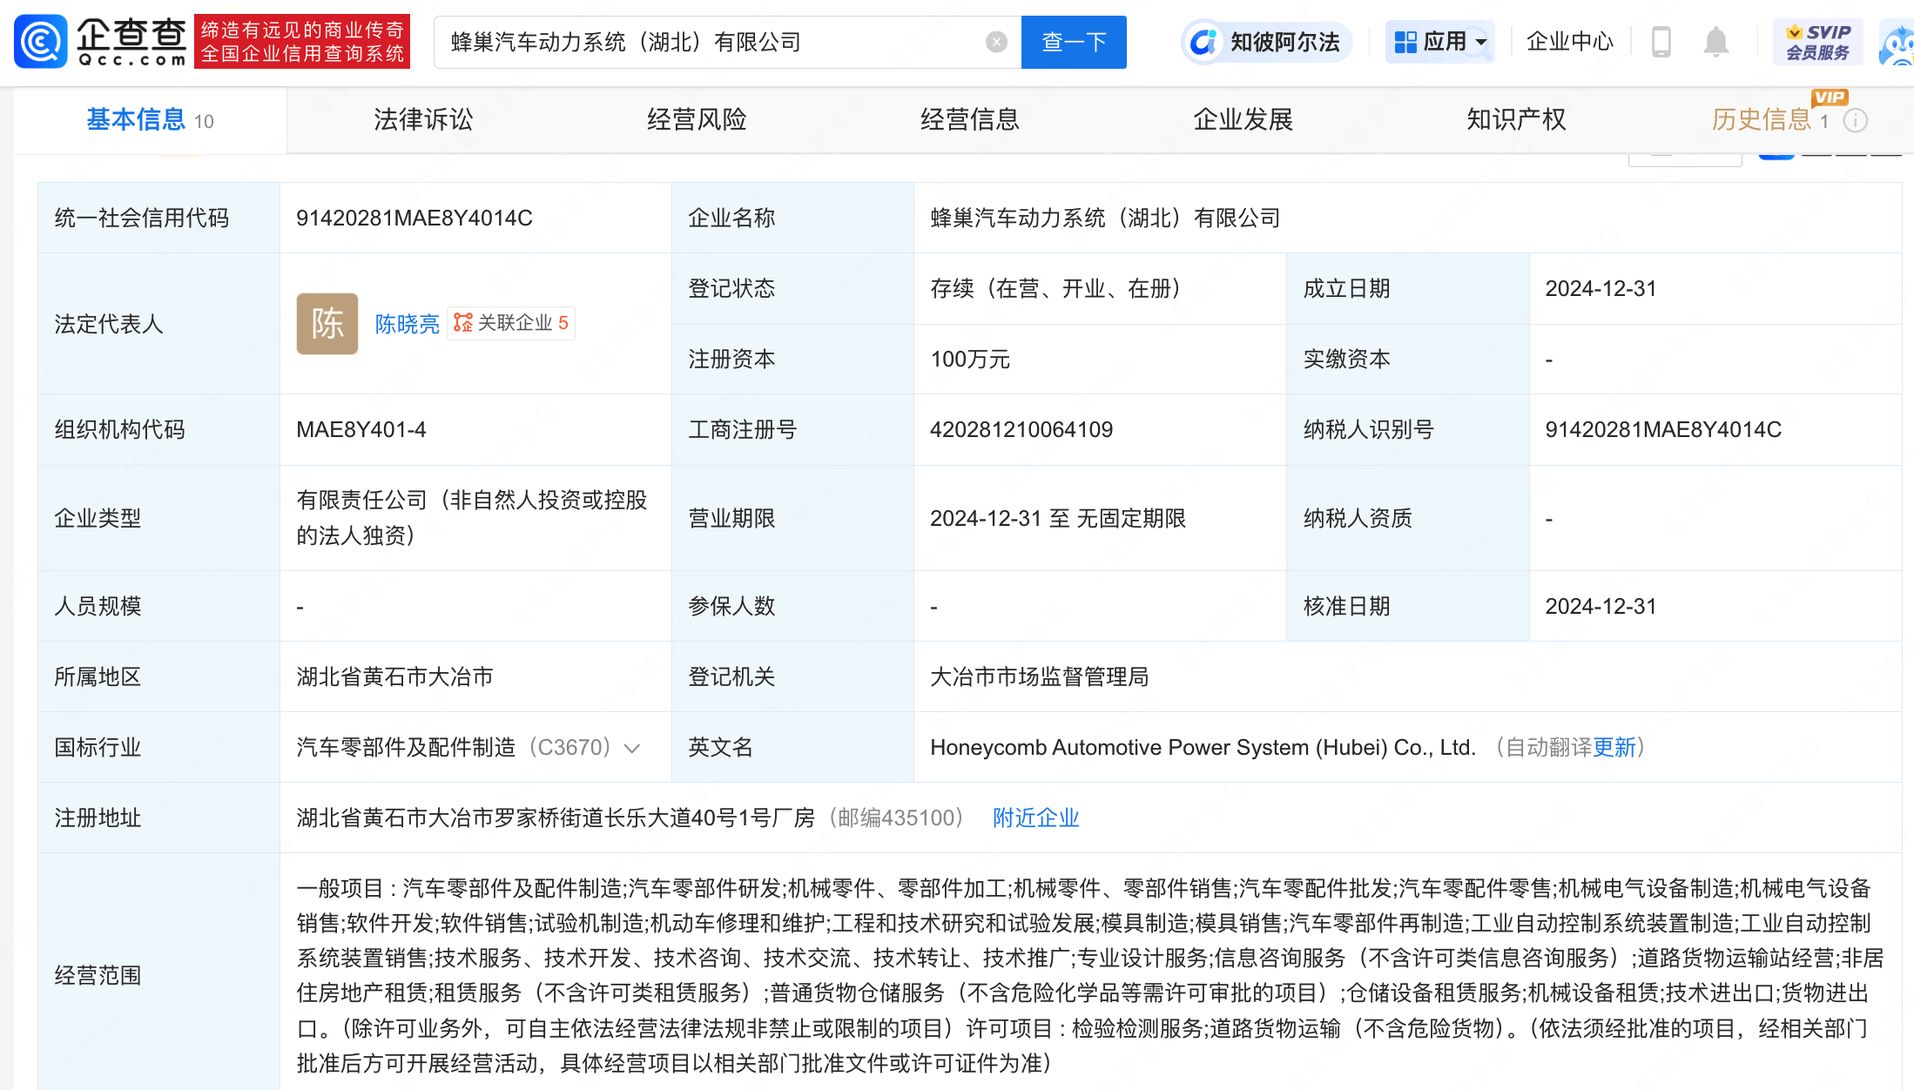Click 登记机关 value 大冶市市场监督管理局
This screenshot has width=1914, height=1090.
tap(1039, 677)
